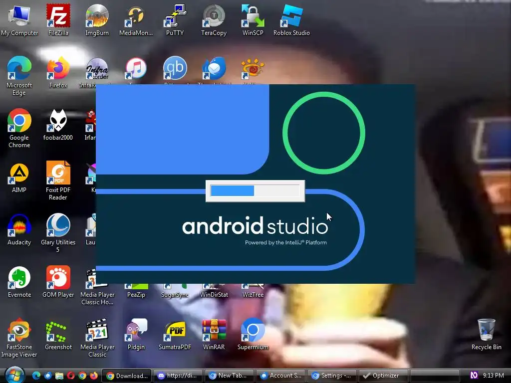Open the WinSCP shortcut

(x=253, y=19)
